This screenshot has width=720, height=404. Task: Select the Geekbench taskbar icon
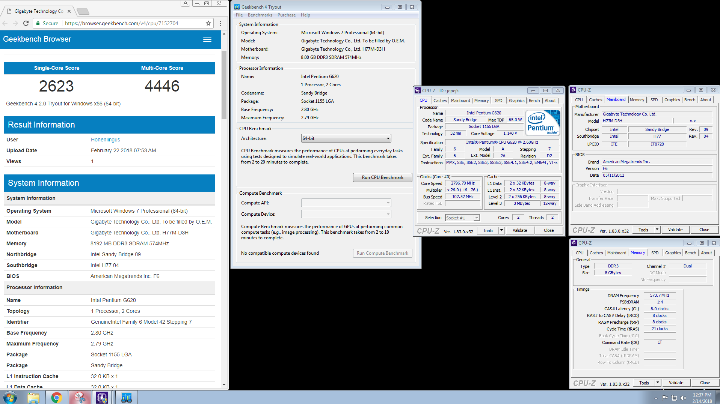pos(126,397)
